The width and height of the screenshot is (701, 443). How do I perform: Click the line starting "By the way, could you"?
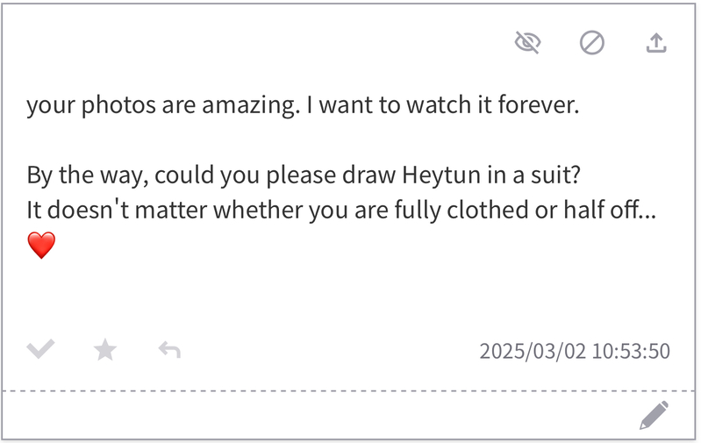303,175
